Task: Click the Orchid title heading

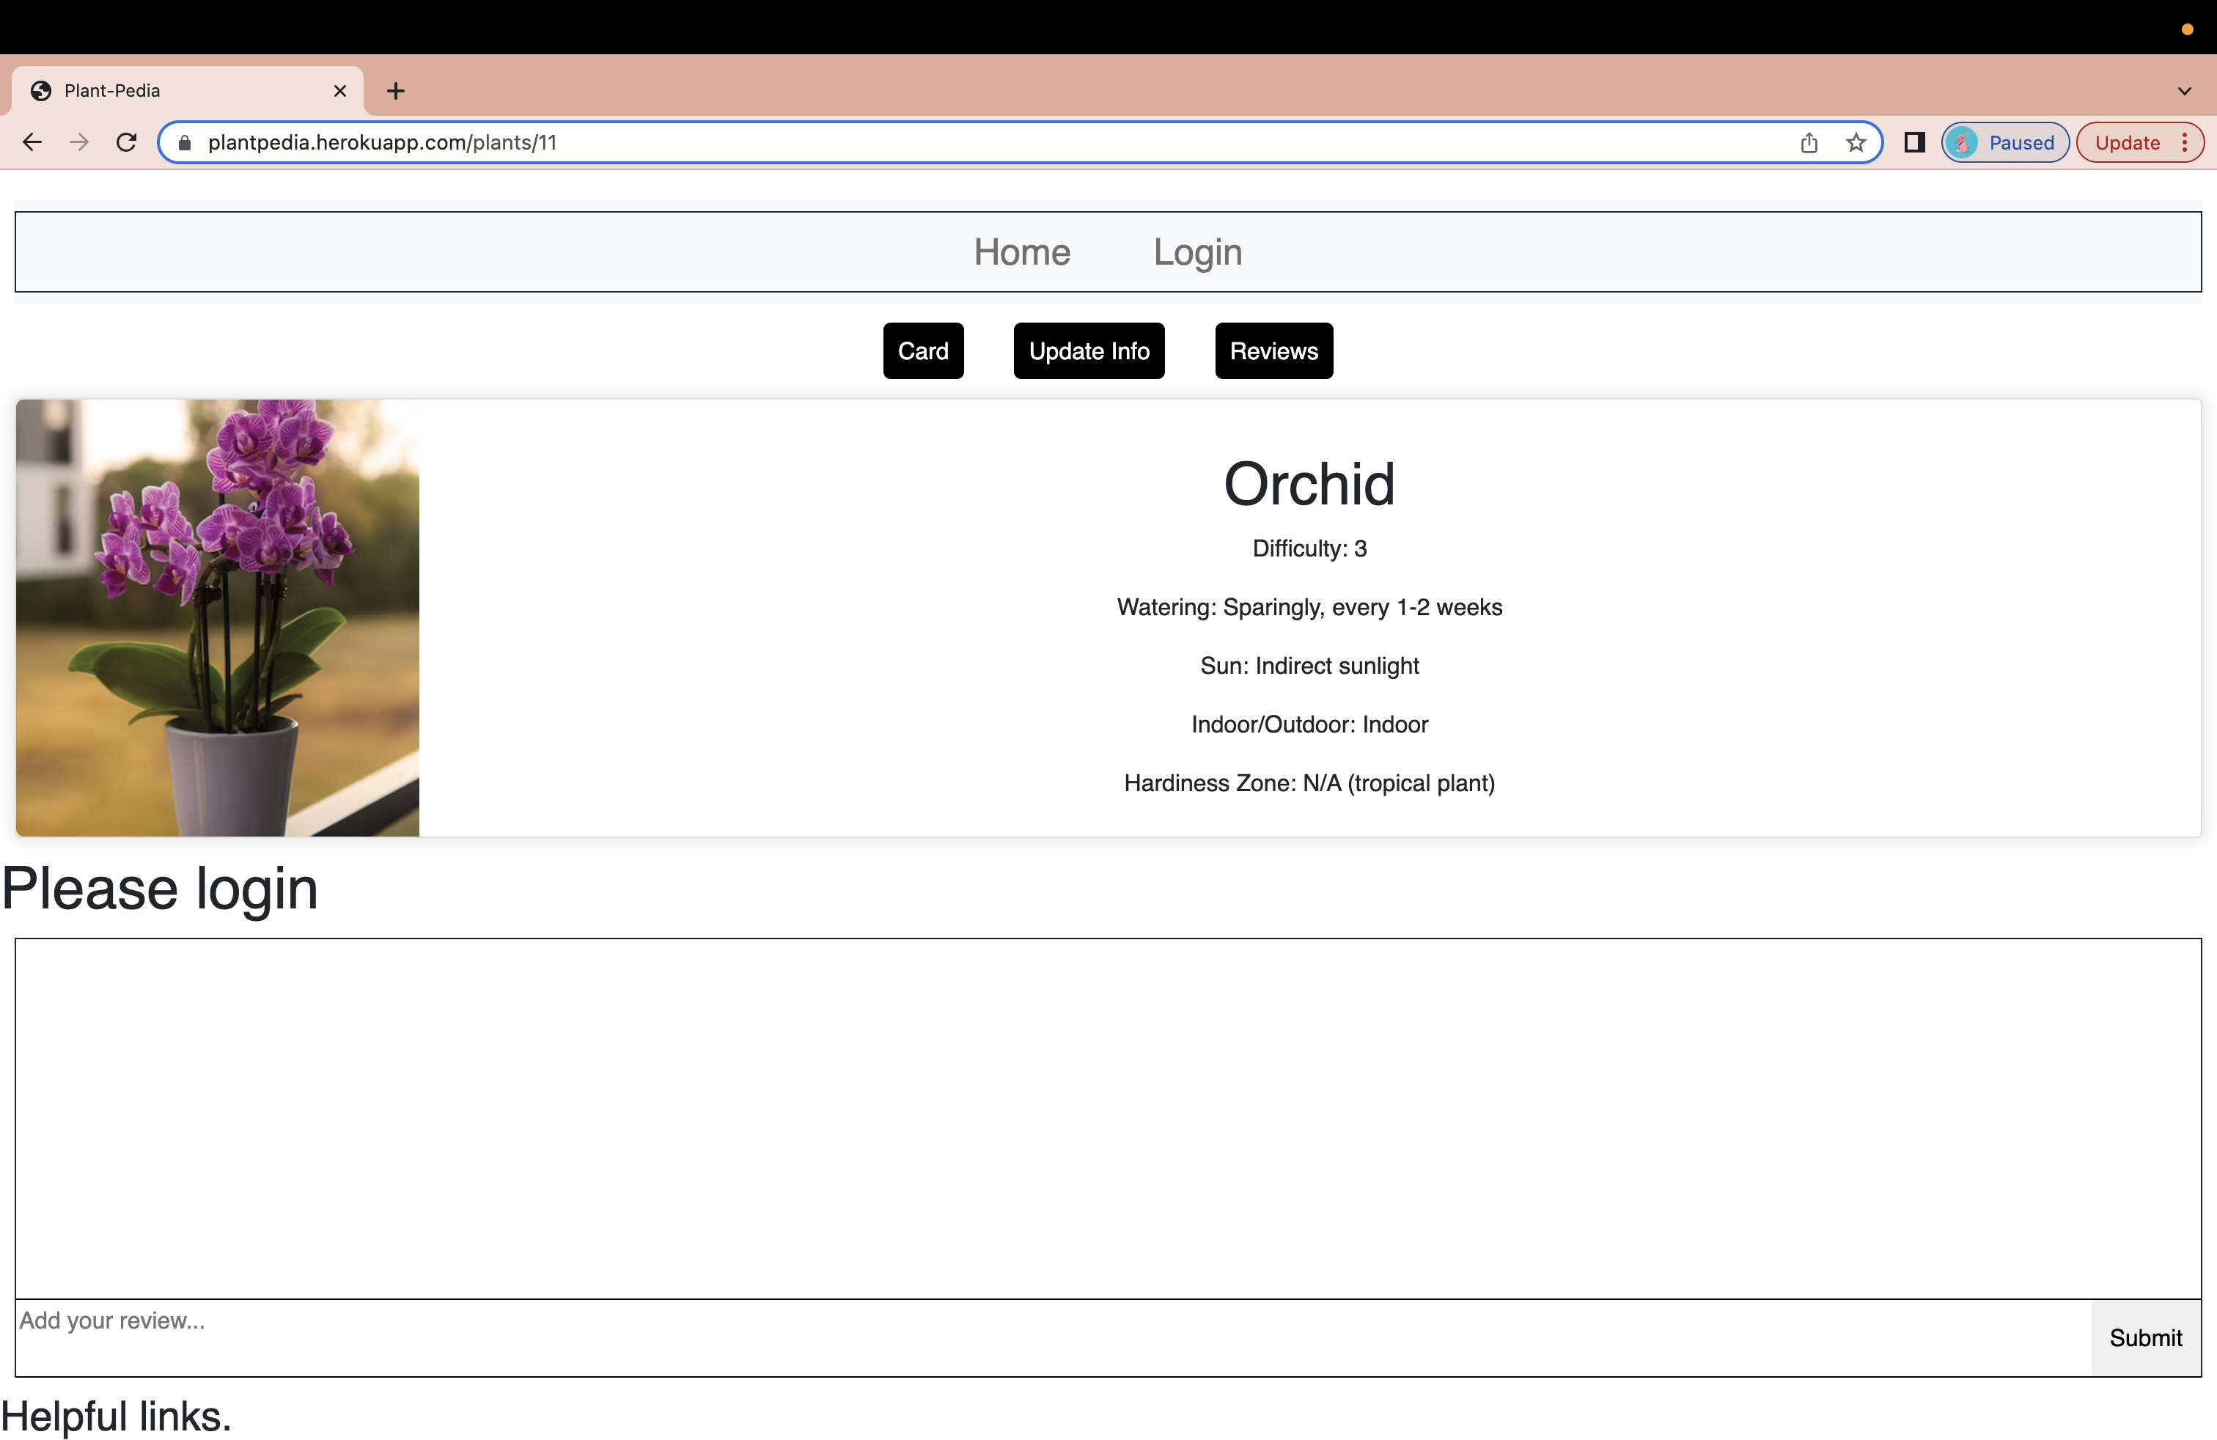Action: 1309,485
